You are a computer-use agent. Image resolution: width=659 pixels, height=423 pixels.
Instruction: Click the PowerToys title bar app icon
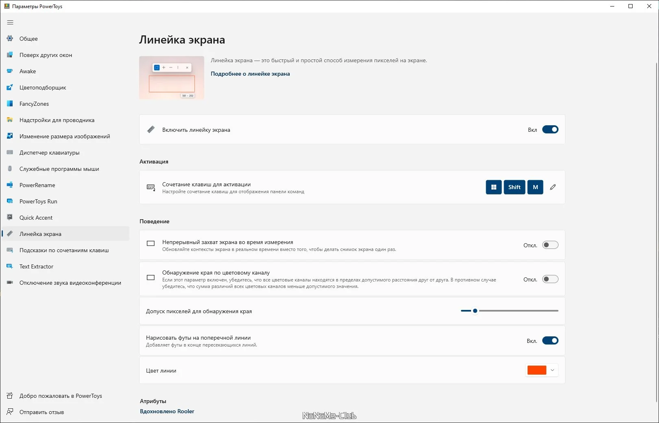pos(7,6)
